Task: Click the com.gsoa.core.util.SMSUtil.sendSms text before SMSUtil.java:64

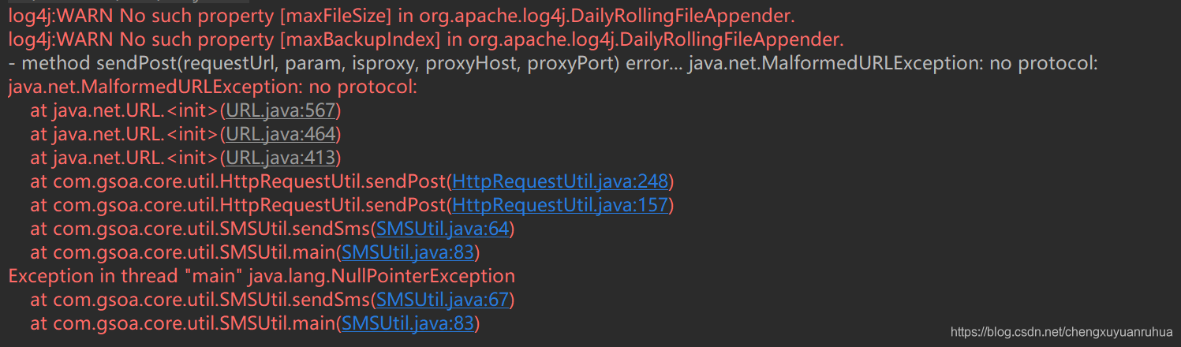Action: (x=200, y=229)
